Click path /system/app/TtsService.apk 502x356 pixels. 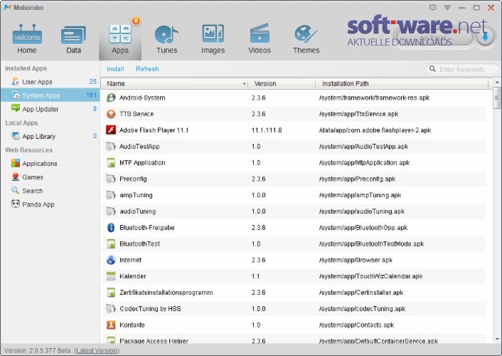(358, 114)
